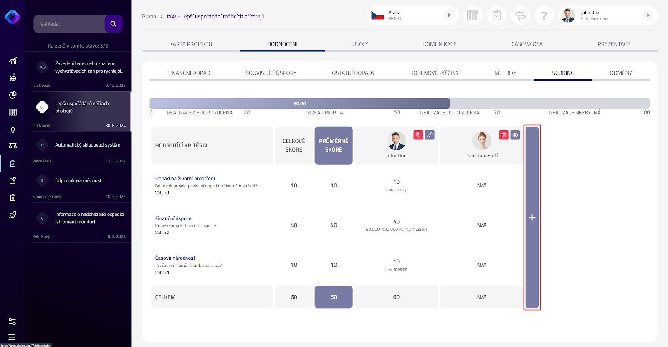Open the help question mark icon
This screenshot has height=347, width=668.
[x=544, y=16]
